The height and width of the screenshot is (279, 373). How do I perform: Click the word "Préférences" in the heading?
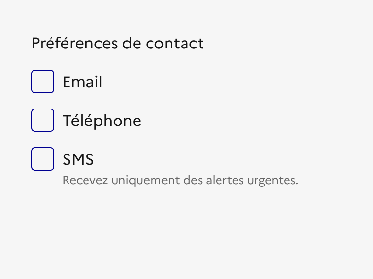tap(74, 43)
